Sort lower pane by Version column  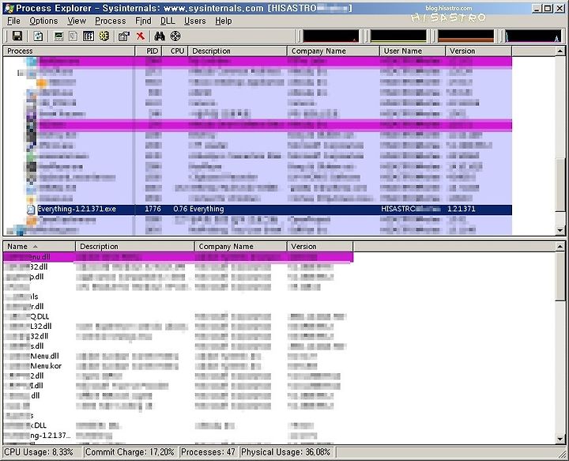[320, 247]
